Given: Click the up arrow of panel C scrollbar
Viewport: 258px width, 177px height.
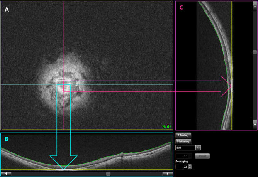Looking at the screenshot, I should pos(255,7).
